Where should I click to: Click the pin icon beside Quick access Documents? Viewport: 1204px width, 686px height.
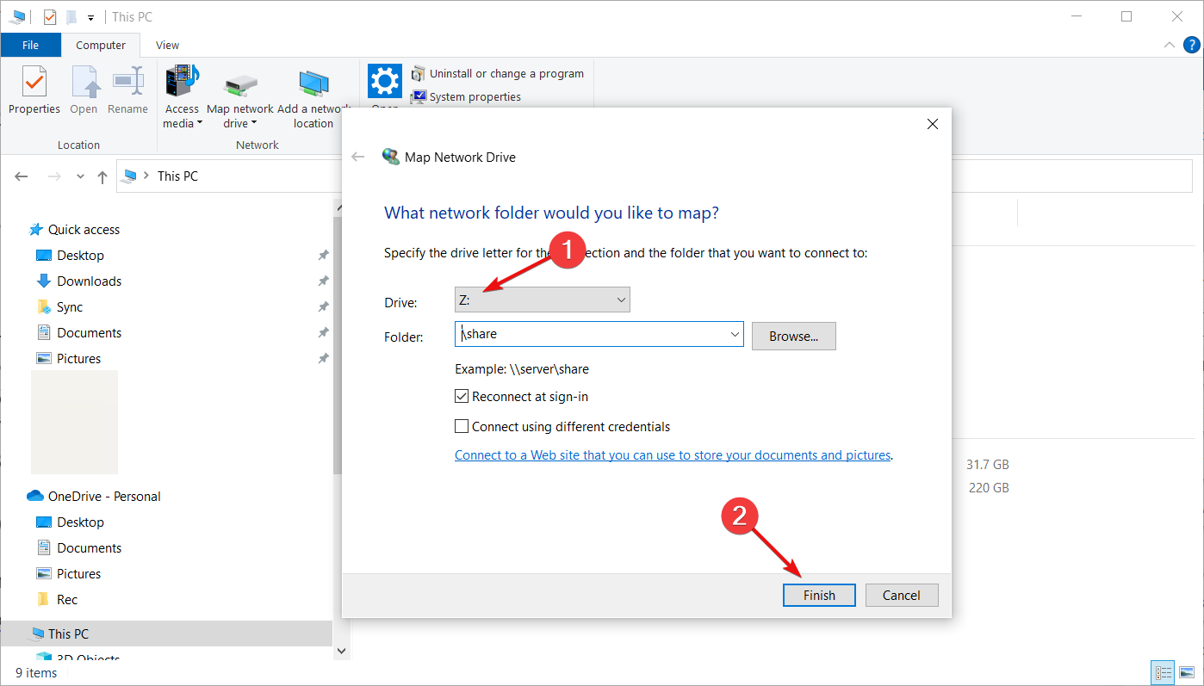(323, 333)
